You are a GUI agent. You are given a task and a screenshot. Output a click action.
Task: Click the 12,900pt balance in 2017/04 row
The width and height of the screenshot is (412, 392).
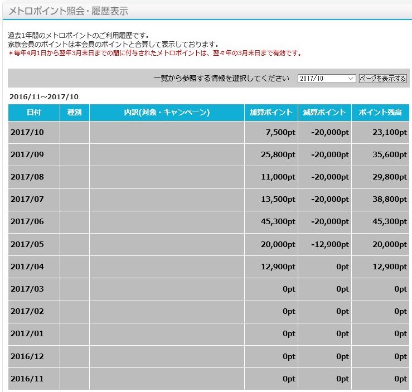point(390,267)
